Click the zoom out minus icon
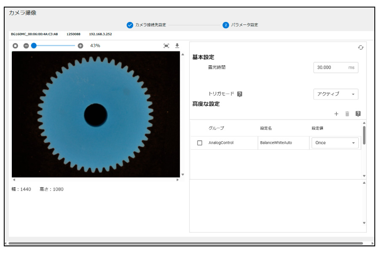This screenshot has height=253, width=379. (x=26, y=46)
